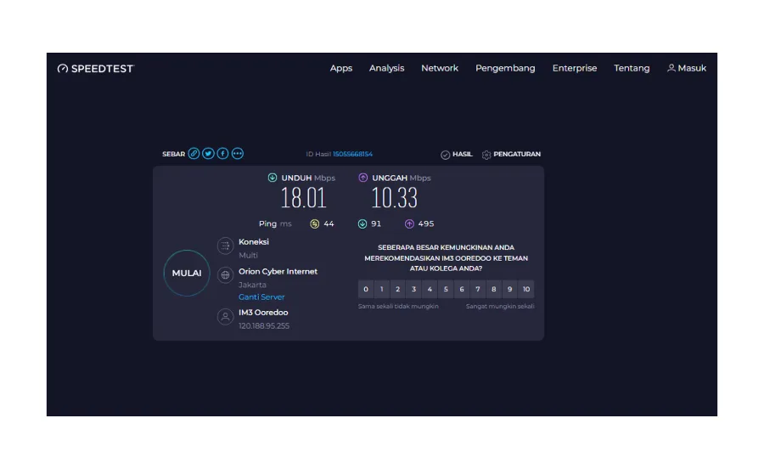
Task: Click the upload latency icon beside 495
Action: click(x=409, y=223)
